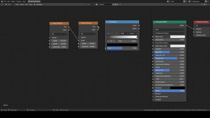Select the white stop on the ColorRamp gradient
210x118 pixels.
[x=137, y=38]
